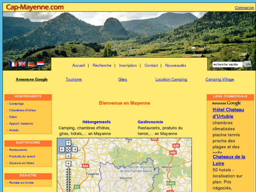Pan the map up with the up arrow
The width and height of the screenshot is (256, 192).
pos(68,143)
